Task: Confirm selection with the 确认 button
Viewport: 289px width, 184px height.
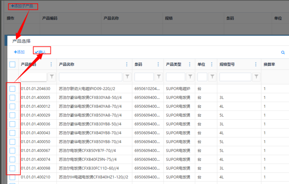Action: click(x=40, y=52)
